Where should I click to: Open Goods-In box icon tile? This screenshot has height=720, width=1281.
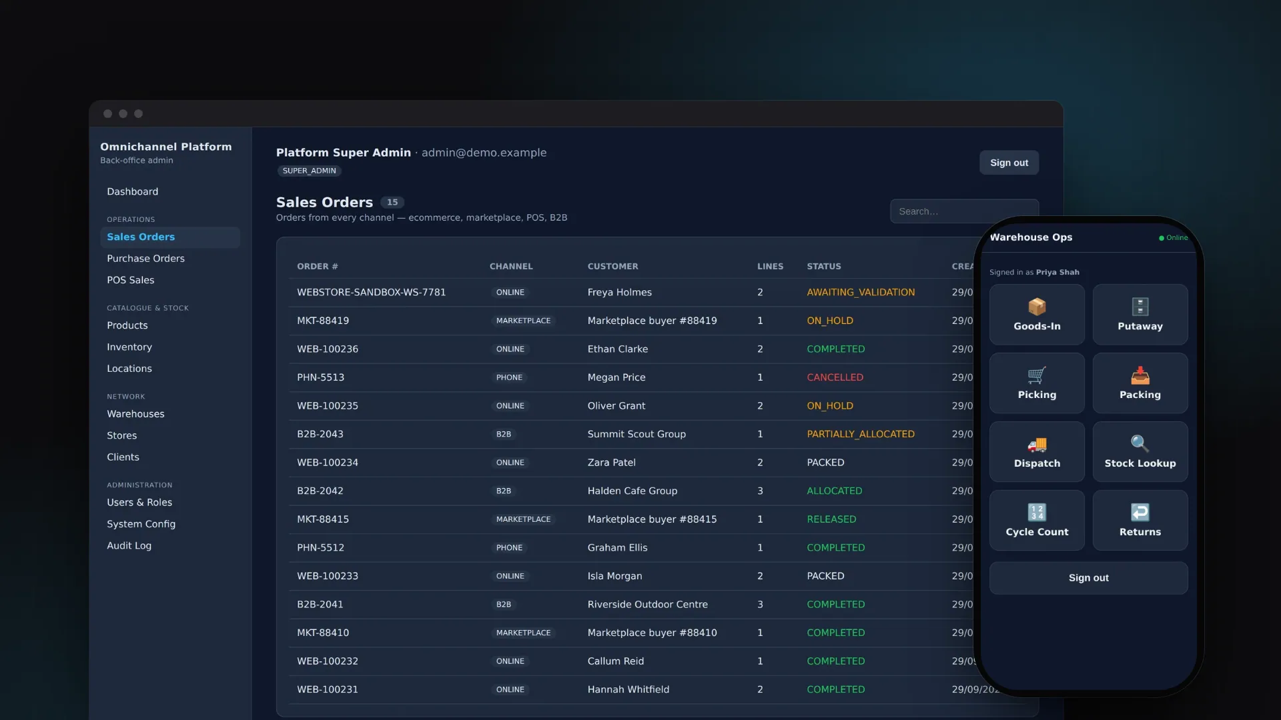click(1037, 315)
